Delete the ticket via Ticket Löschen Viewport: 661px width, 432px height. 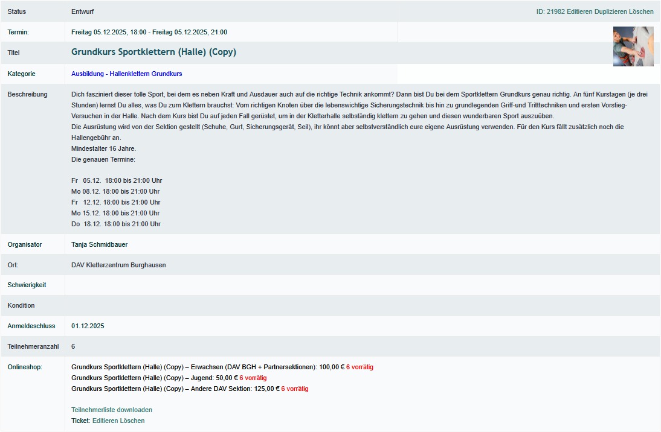click(133, 421)
